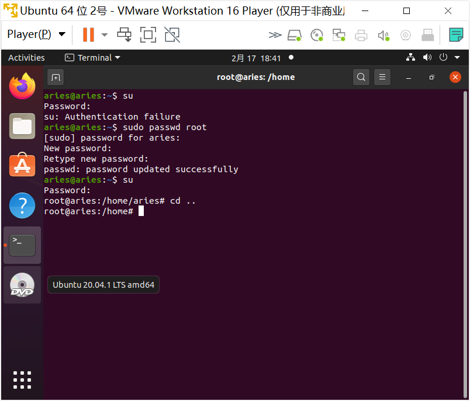Click the 'Ubuntu 20.04.1 LTS amd64' tooltip
This screenshot has height=401, width=470.
click(x=103, y=285)
